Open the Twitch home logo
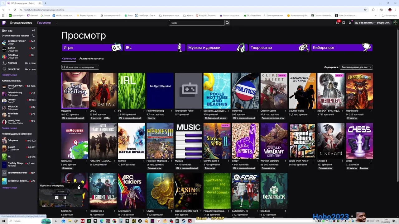Viewport: 399px width, 224px height. tap(4, 23)
